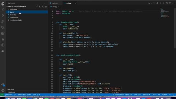Click the class App(threading.Thread) line
Screen dimensions: 176x99
tap(68, 55)
